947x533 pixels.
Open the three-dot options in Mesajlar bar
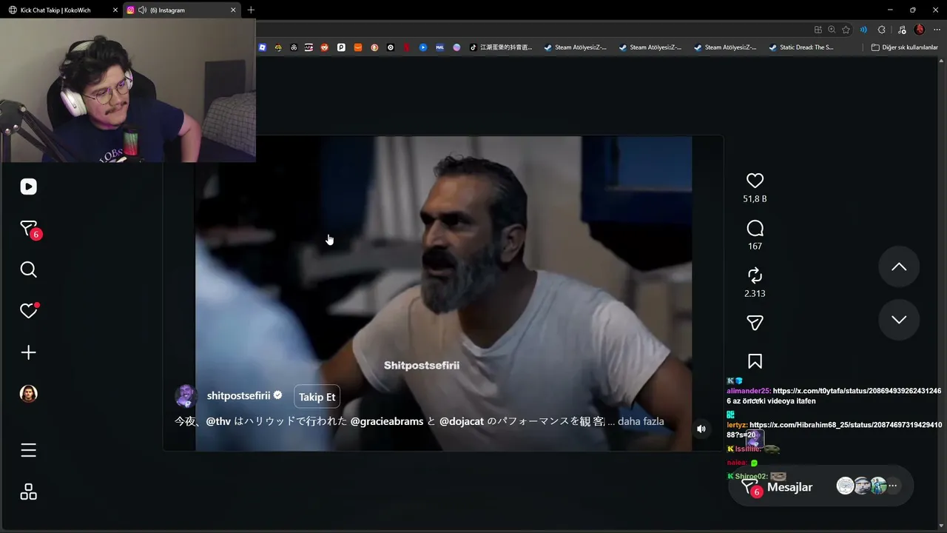tap(893, 486)
